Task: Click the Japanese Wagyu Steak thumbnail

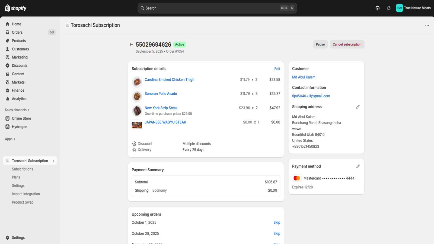Action: coord(137,125)
